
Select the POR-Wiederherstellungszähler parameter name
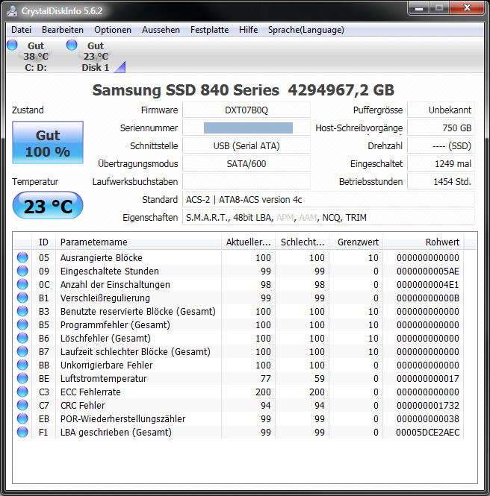pos(123,419)
